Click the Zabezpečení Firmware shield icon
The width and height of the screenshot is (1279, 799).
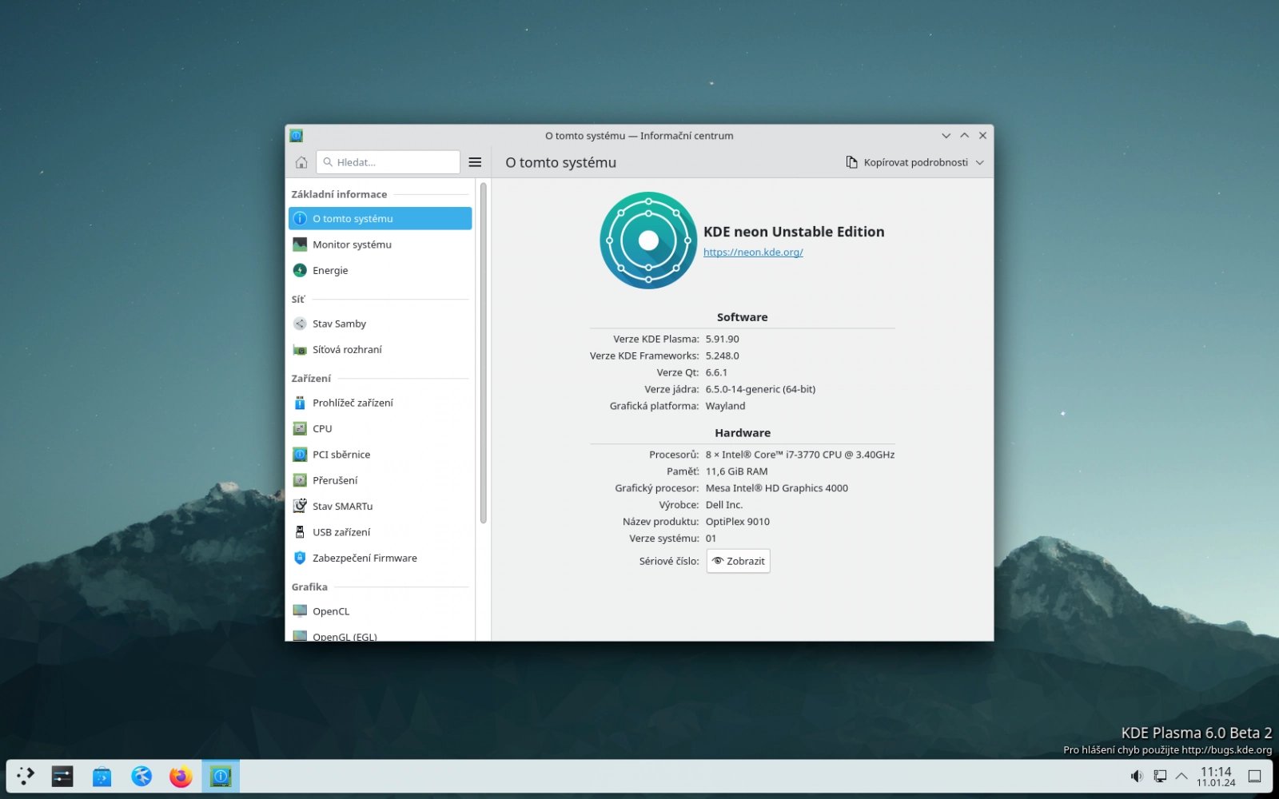point(300,558)
